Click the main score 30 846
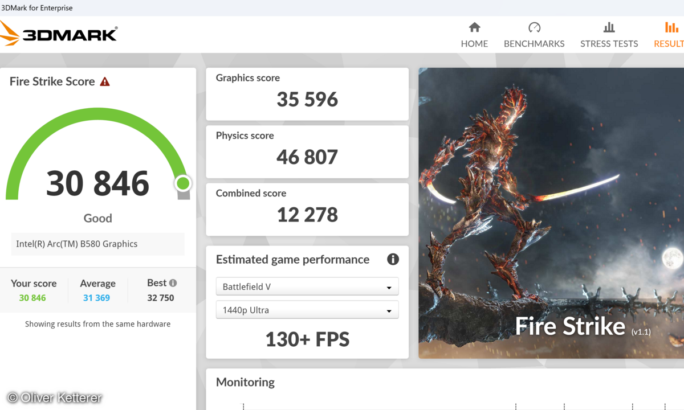The height and width of the screenshot is (410, 684). pyautogui.click(x=97, y=183)
